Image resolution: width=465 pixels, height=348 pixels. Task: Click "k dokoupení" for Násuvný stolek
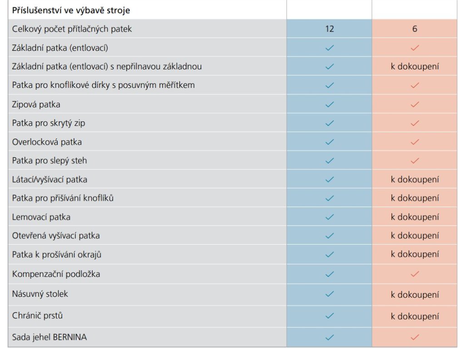click(415, 295)
